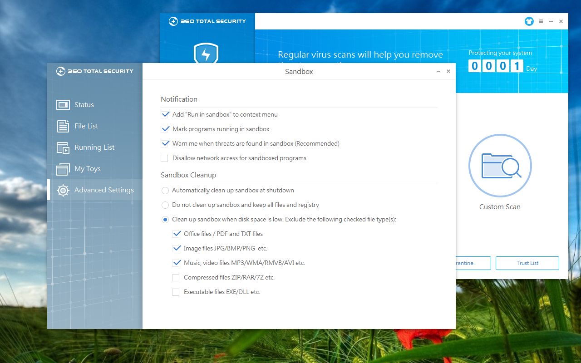The height and width of the screenshot is (363, 581).
Task: Enable Disallow network access for sandboxed programs
Action: click(x=164, y=158)
